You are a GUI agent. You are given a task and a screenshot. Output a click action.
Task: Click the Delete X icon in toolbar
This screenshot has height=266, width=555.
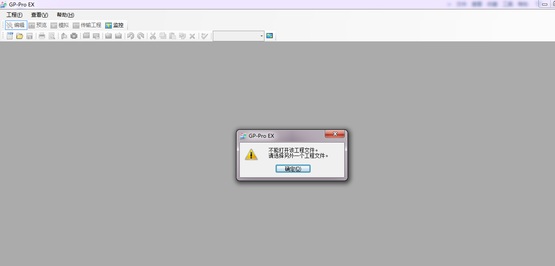[x=192, y=36]
